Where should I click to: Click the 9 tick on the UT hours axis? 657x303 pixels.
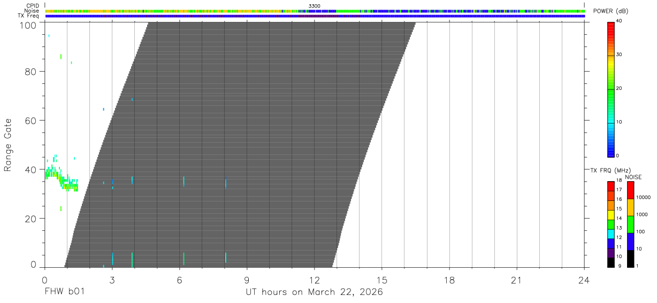[x=247, y=279]
